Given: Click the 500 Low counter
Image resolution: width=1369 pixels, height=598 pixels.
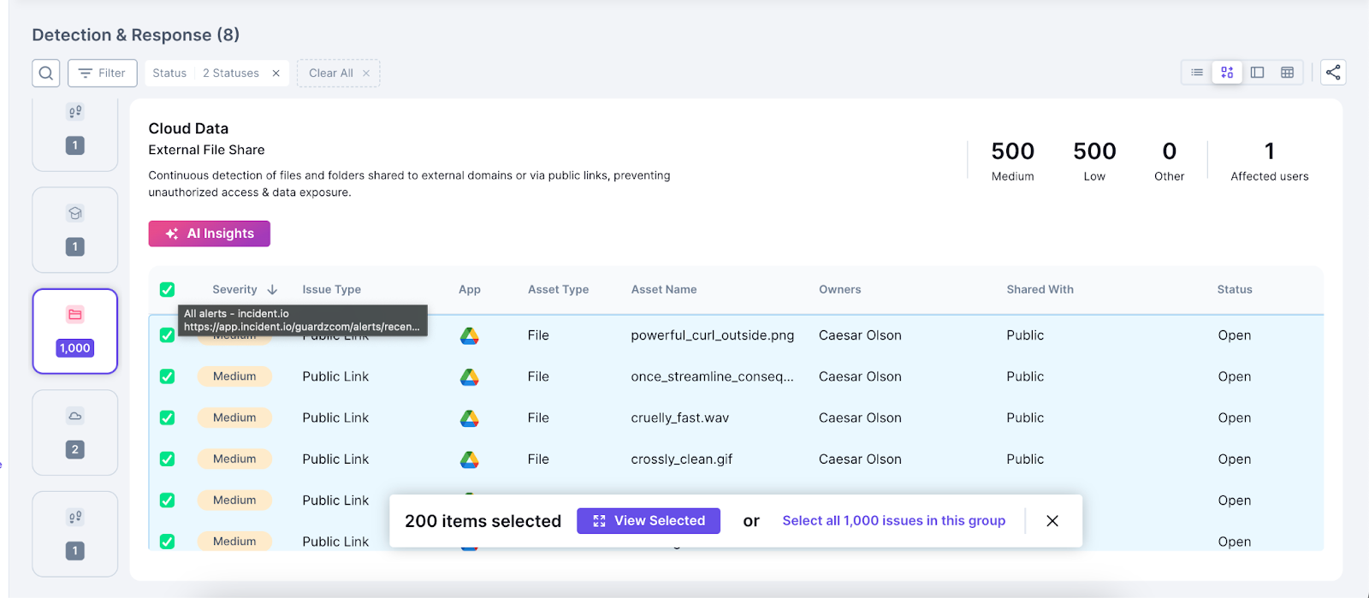Looking at the screenshot, I should [x=1094, y=161].
